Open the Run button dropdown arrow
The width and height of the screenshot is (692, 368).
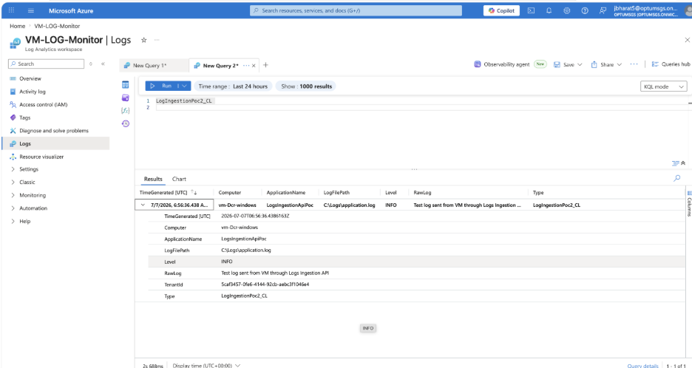[185, 86]
